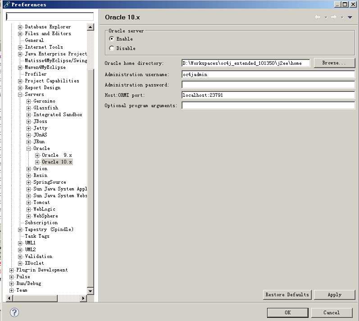
Task: Open the page view menu triangle
Action: [x=350, y=17]
